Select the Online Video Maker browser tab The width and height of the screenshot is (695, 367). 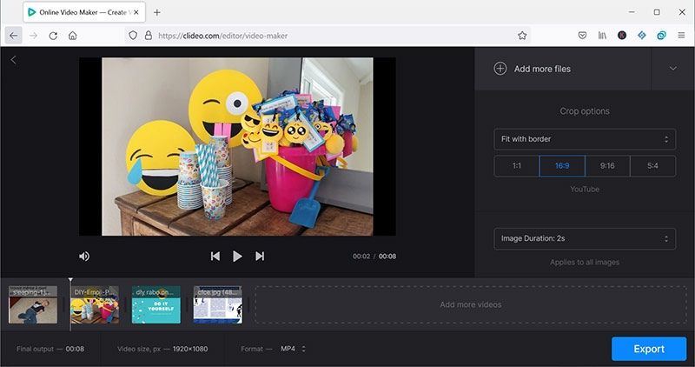pos(83,12)
